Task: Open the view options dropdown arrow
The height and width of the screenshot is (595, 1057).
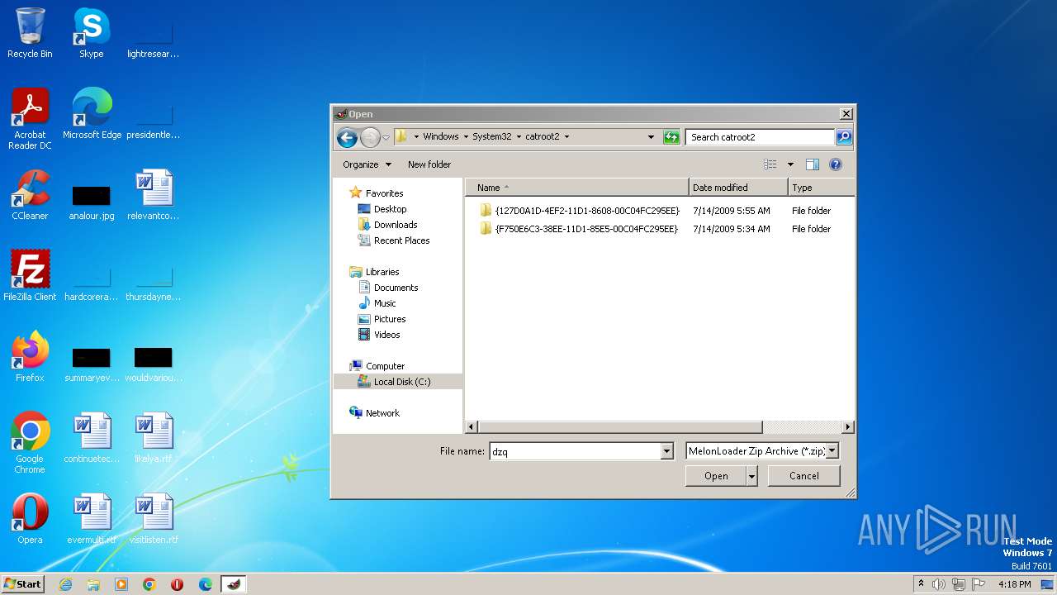Action: pos(790,164)
